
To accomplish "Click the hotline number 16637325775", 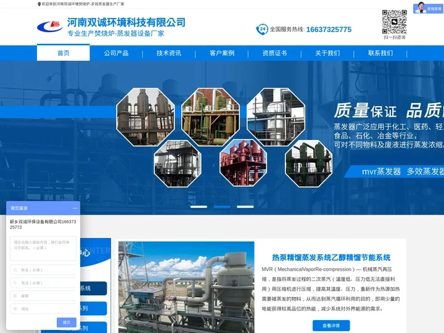I will tap(329, 30).
